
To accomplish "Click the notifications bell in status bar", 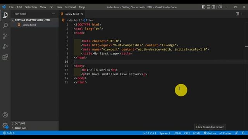I will (243, 133).
